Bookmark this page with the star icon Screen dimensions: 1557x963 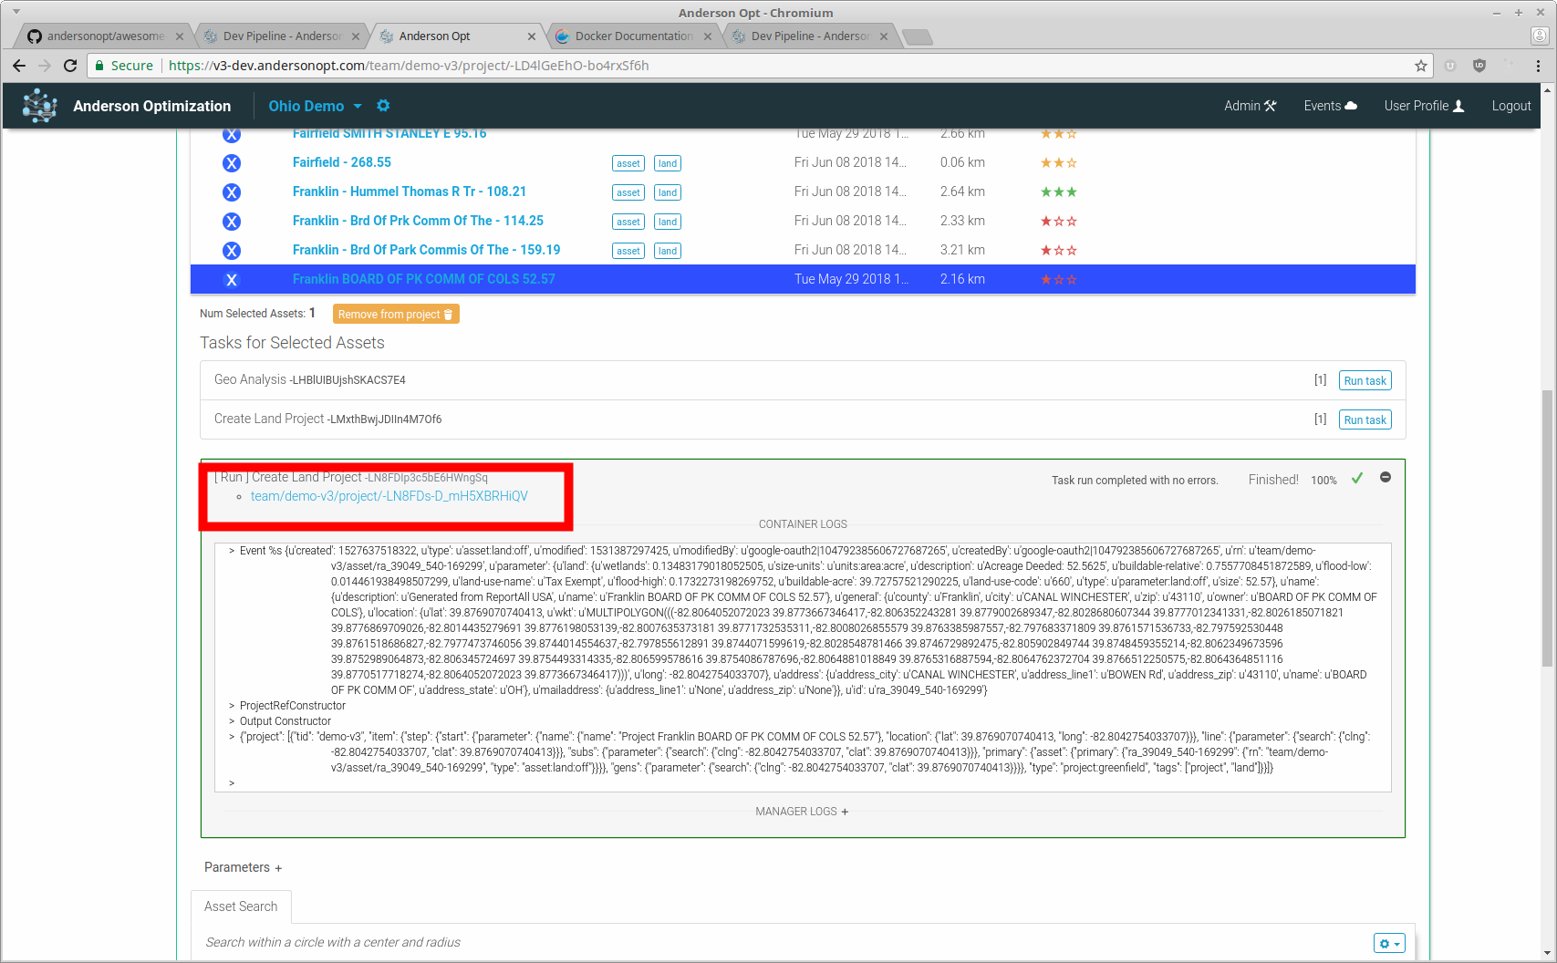1420,66
